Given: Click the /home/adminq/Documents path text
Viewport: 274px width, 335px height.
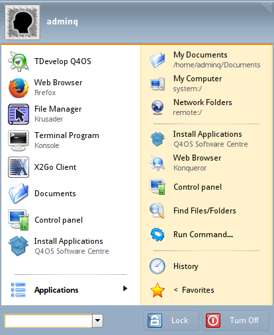Looking at the screenshot, I should (216, 65).
